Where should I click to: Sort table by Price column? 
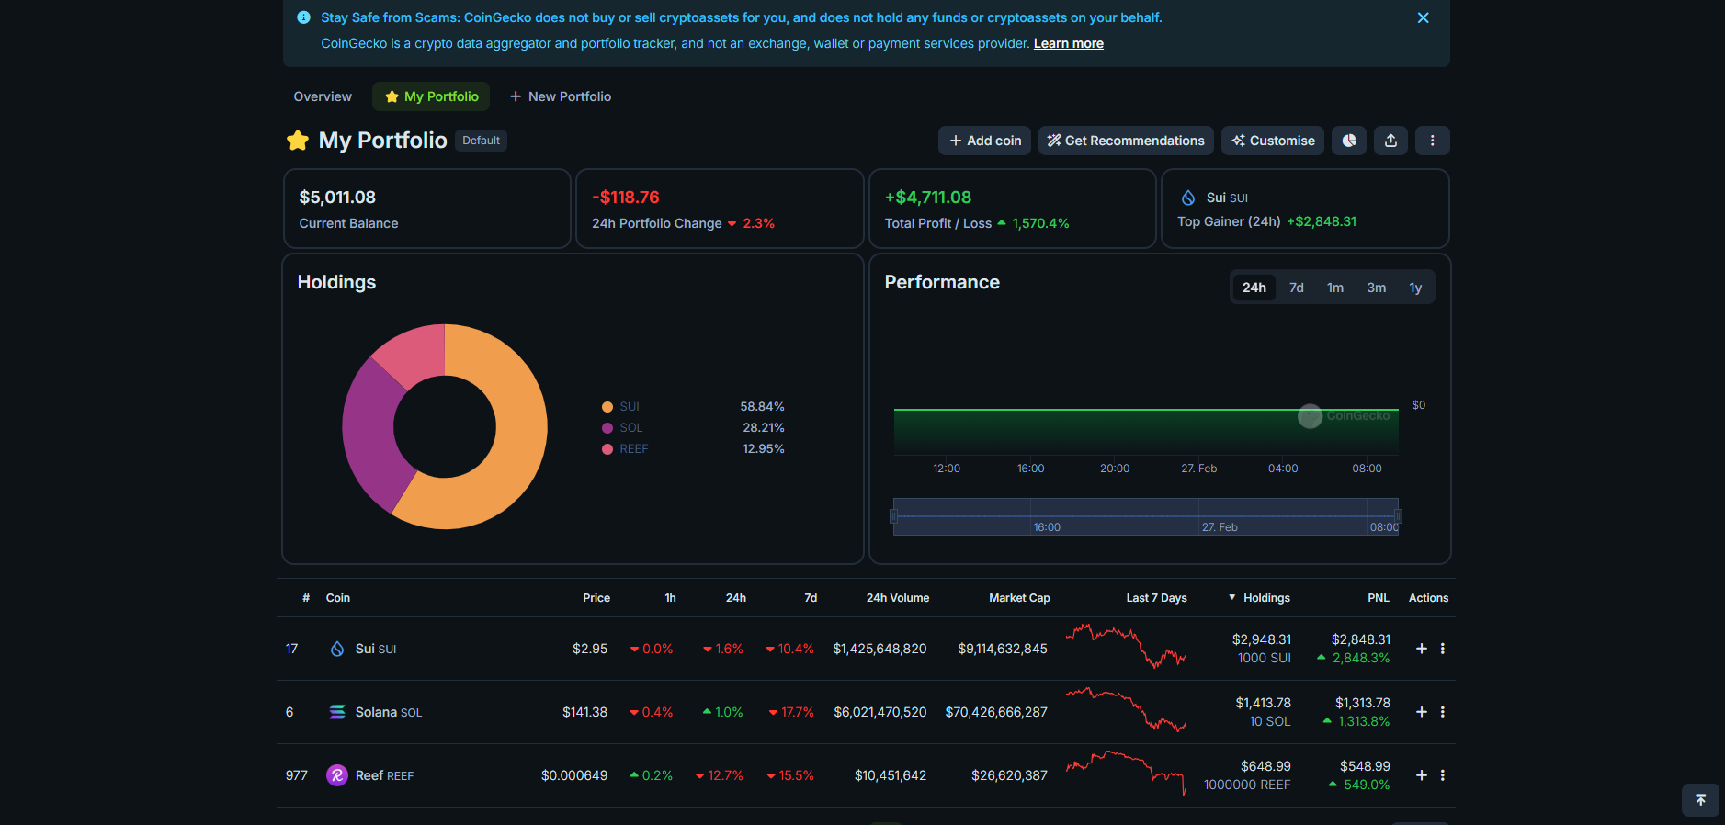click(596, 598)
